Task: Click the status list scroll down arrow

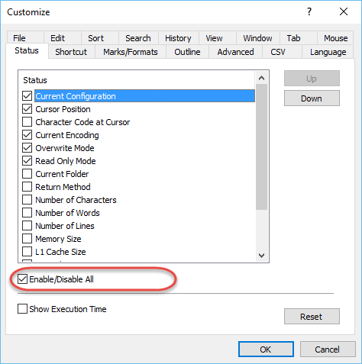Action: point(261,255)
